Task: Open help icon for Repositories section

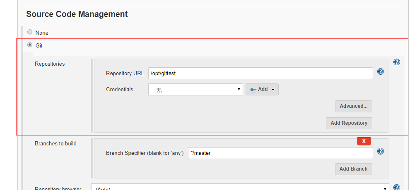Action: tap(396, 62)
